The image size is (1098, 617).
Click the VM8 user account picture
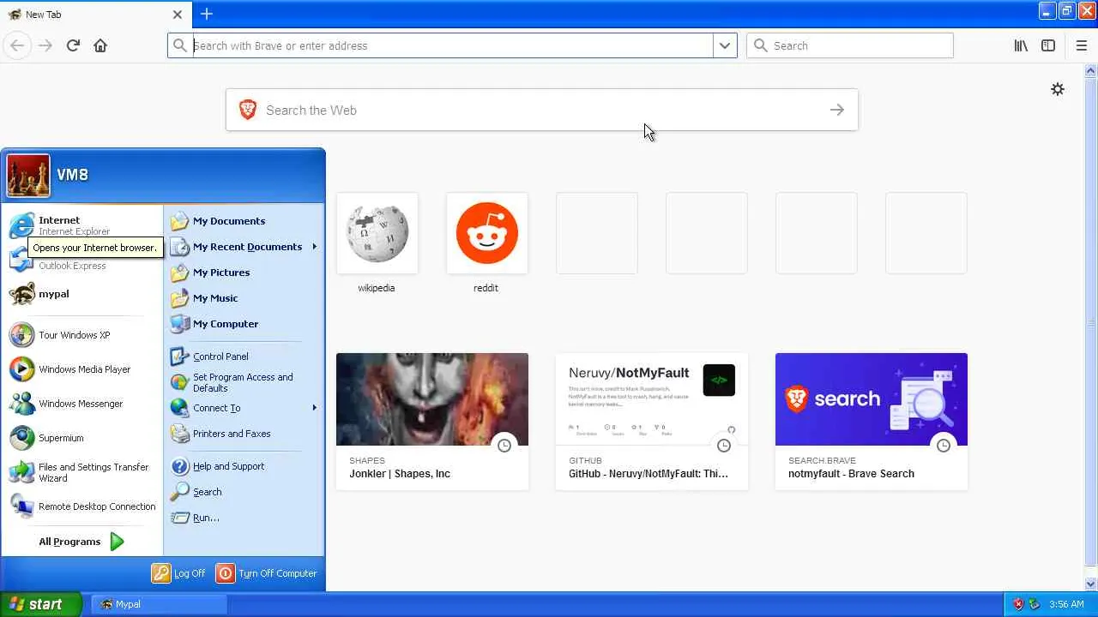click(28, 175)
